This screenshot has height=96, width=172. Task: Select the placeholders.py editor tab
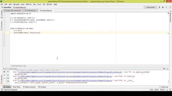point(47,10)
